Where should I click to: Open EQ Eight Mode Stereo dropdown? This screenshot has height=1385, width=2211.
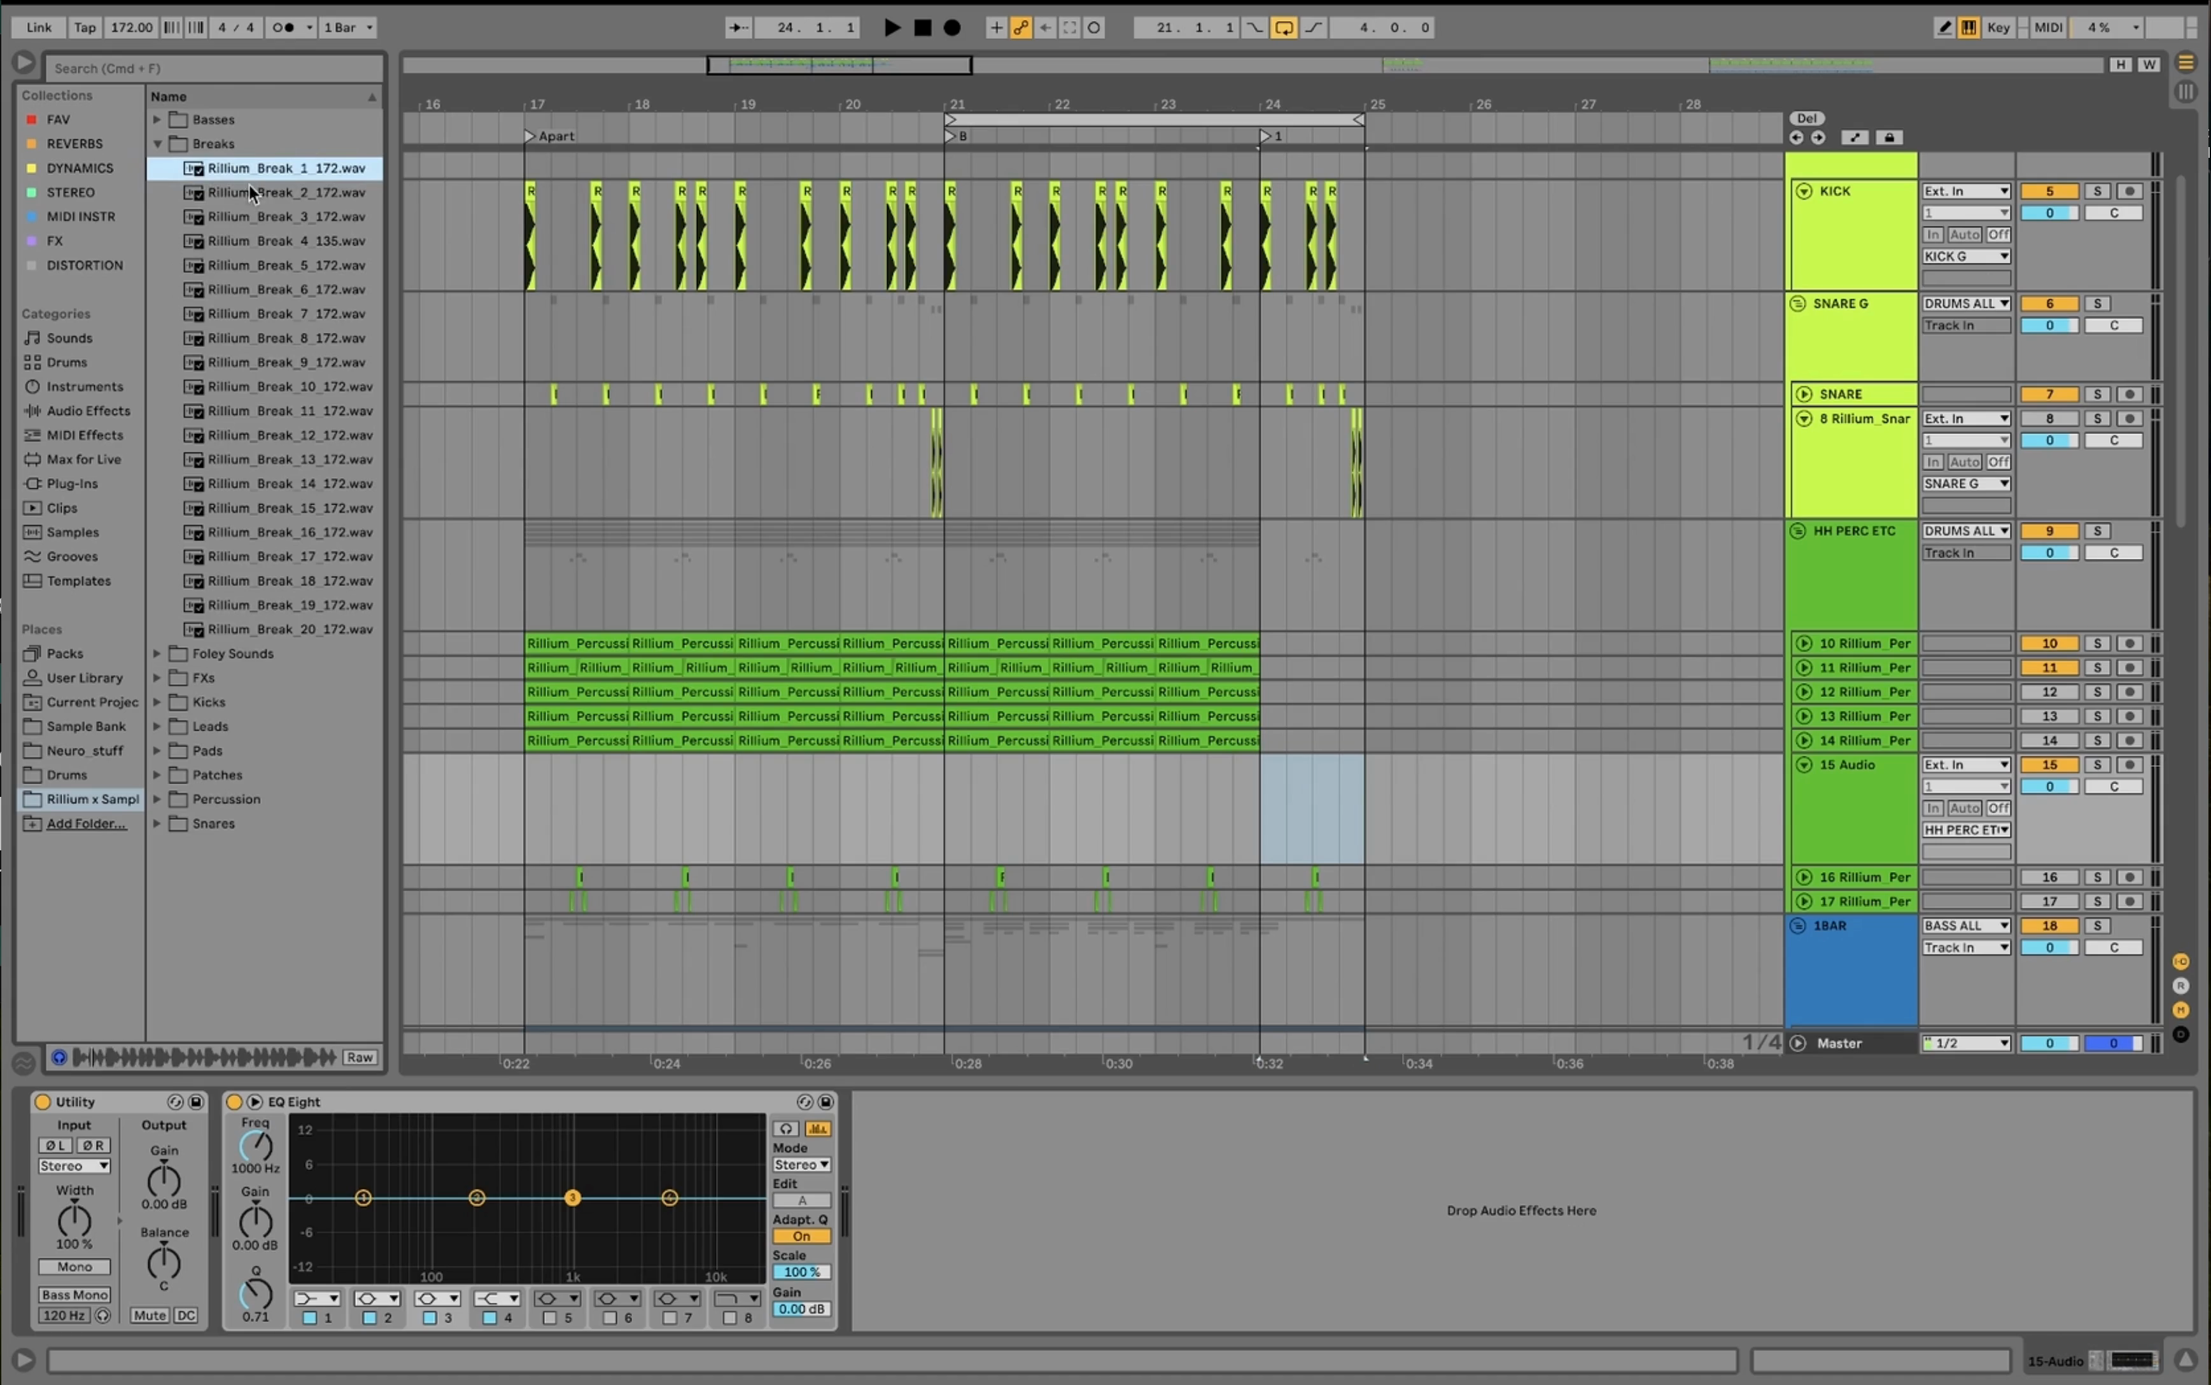coord(801,1164)
